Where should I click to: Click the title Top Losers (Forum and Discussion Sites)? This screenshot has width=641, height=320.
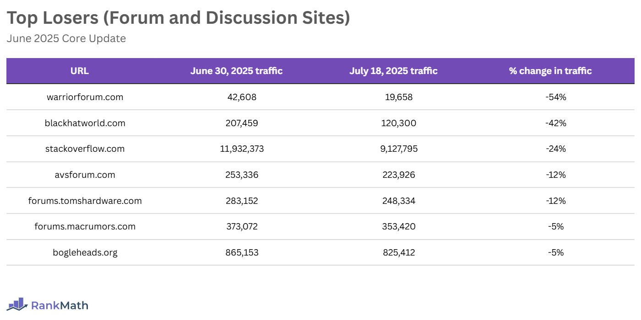pos(179,18)
